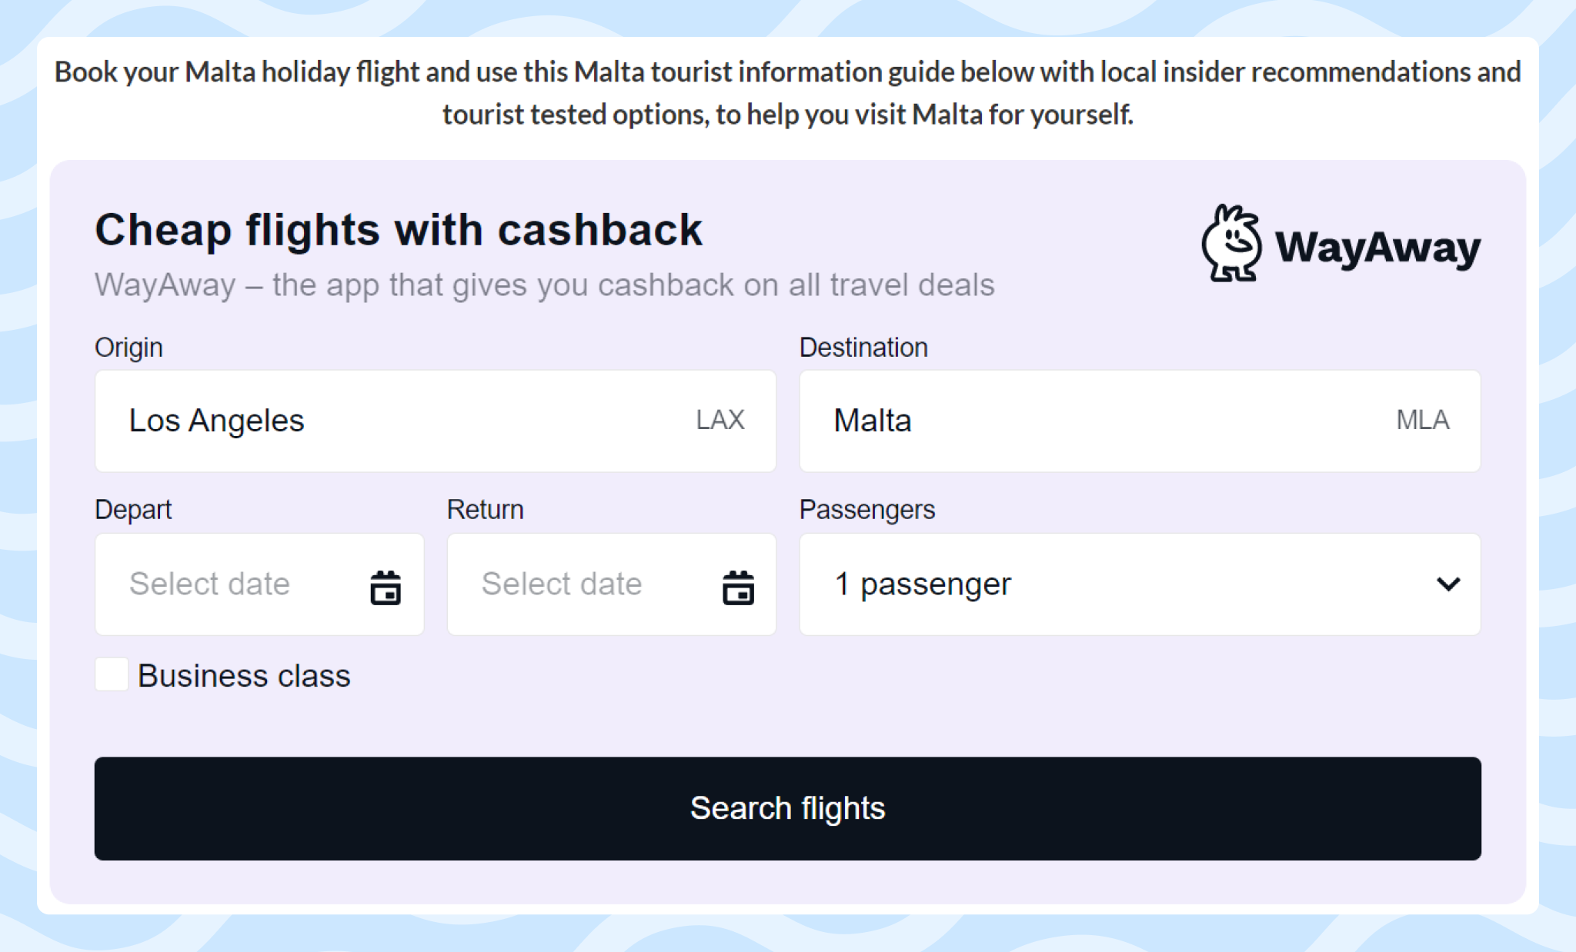The height and width of the screenshot is (952, 1576).
Task: Open the Depart date calendar icon
Action: click(387, 586)
